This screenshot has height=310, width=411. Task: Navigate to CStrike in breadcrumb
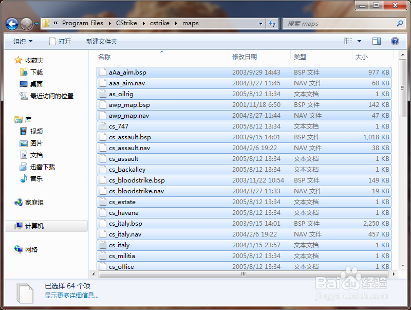[126, 23]
